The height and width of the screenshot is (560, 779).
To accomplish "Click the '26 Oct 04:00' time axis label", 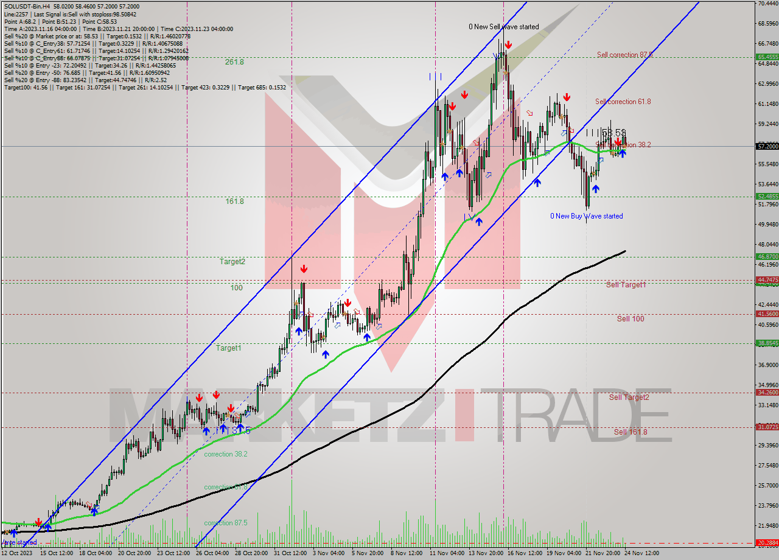I will (x=212, y=553).
